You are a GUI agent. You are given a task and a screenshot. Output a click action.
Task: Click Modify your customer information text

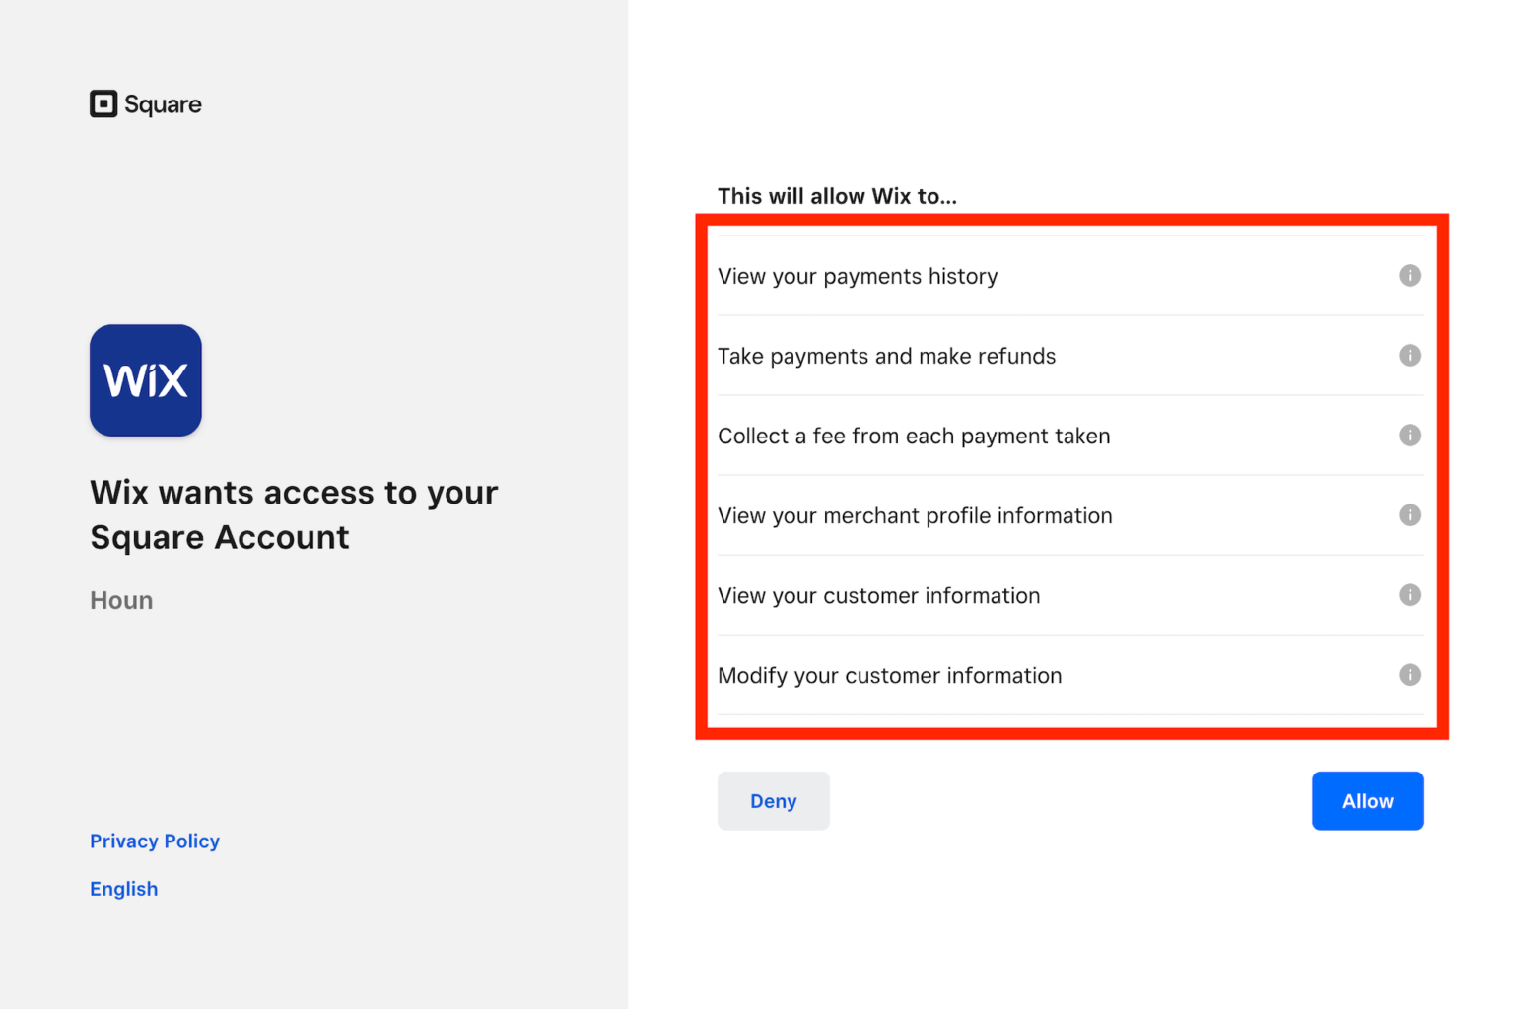(889, 676)
